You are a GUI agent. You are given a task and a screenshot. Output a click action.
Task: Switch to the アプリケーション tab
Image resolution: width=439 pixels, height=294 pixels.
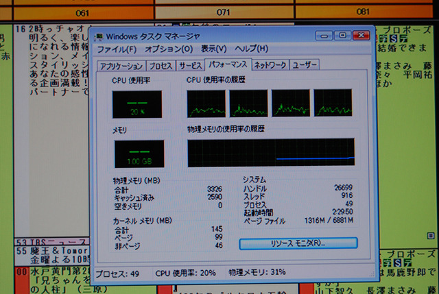[x=121, y=66]
